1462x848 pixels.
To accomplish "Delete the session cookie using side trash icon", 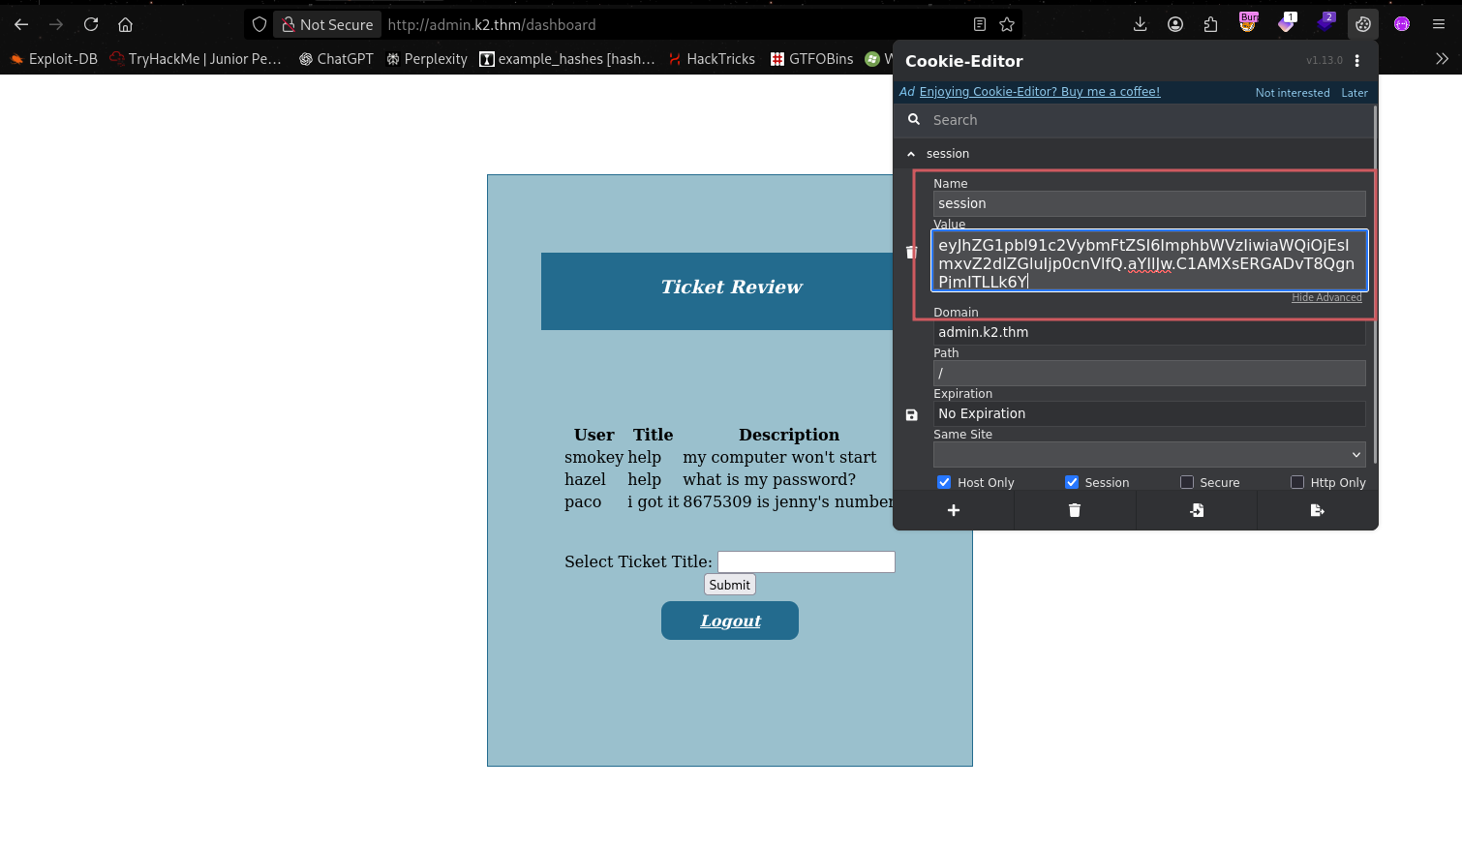I will click(x=911, y=253).
